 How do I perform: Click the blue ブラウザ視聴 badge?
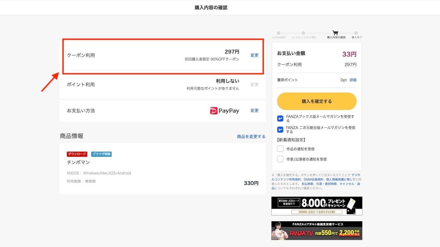tap(101, 154)
